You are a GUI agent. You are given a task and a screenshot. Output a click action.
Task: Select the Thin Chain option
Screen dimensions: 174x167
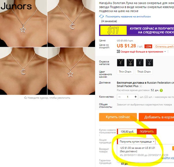[125, 72]
